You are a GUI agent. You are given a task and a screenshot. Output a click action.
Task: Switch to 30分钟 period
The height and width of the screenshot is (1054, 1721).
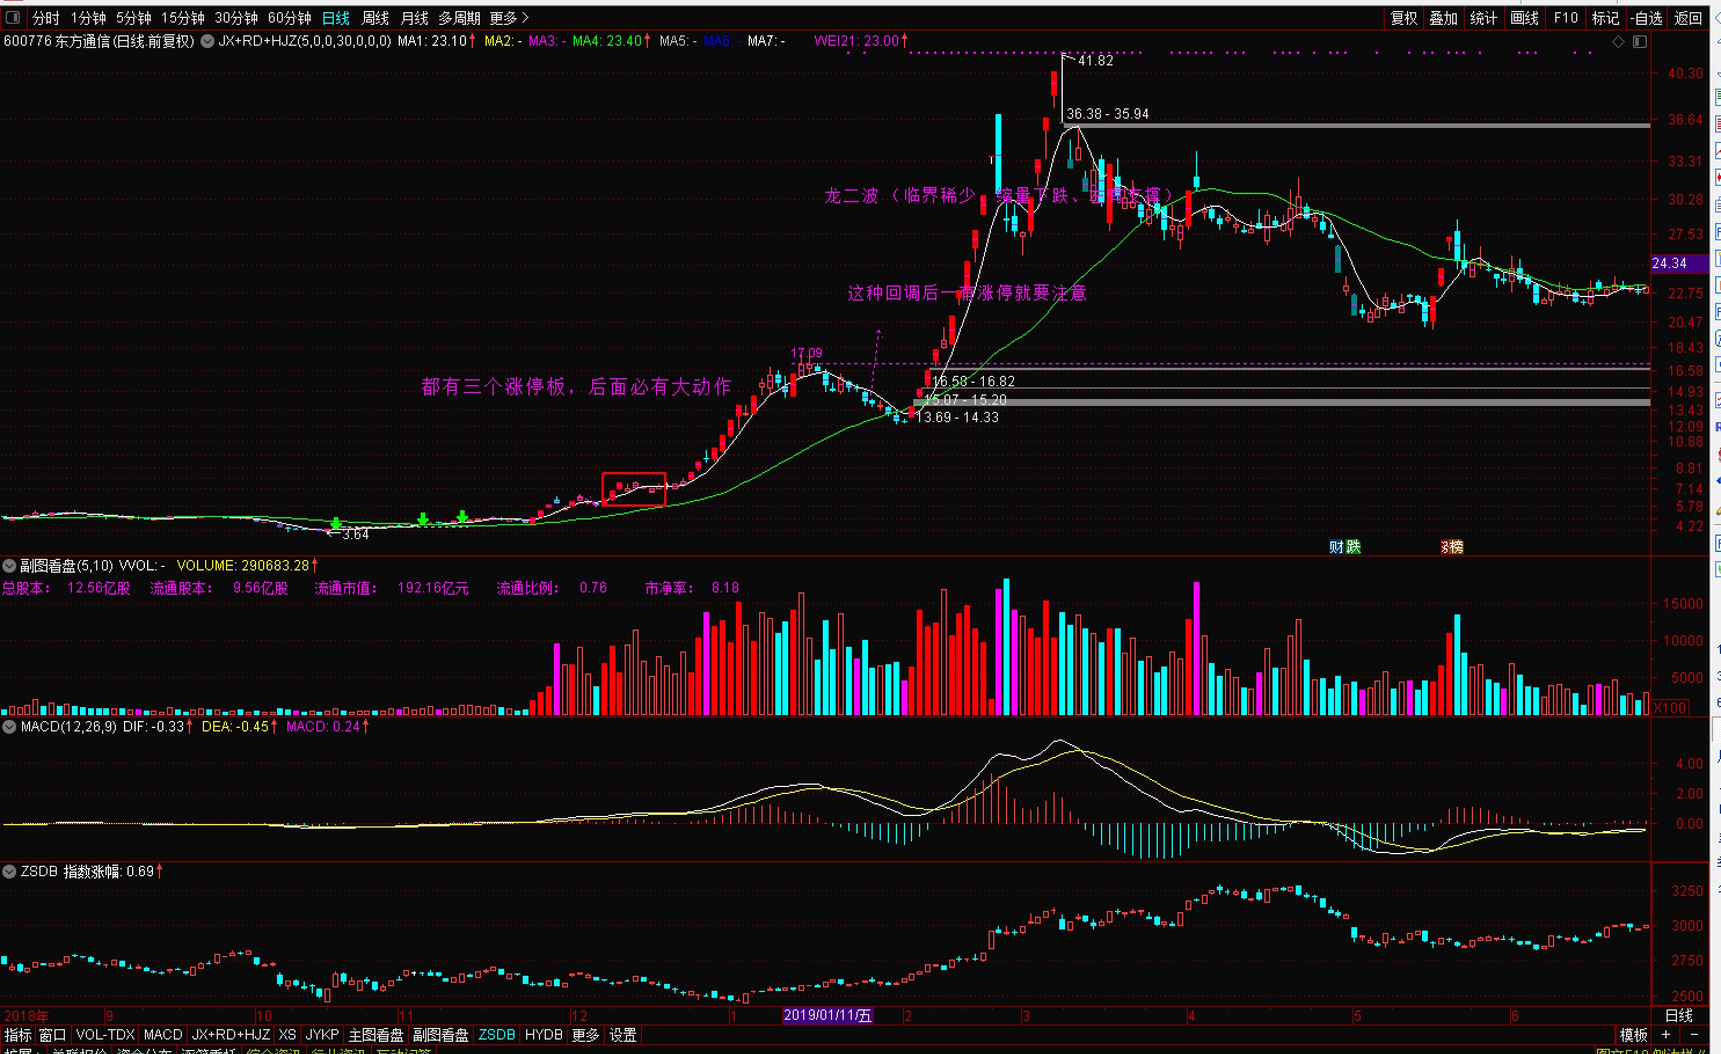click(x=236, y=18)
